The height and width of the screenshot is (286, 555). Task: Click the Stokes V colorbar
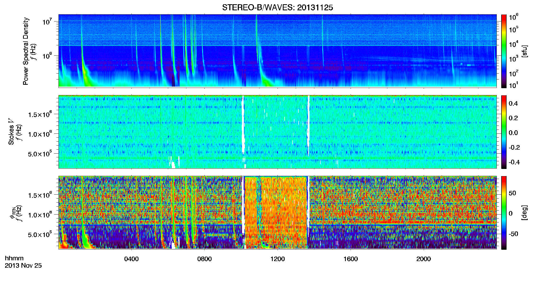[504, 132]
